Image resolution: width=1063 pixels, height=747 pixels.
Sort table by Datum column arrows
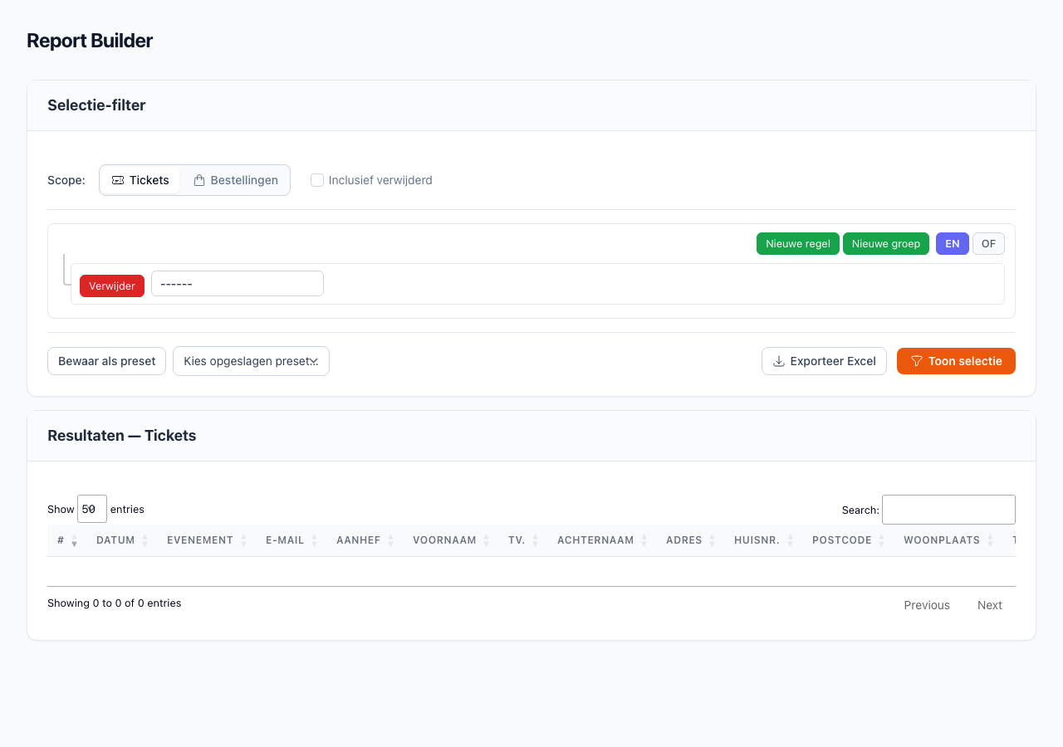(x=145, y=540)
